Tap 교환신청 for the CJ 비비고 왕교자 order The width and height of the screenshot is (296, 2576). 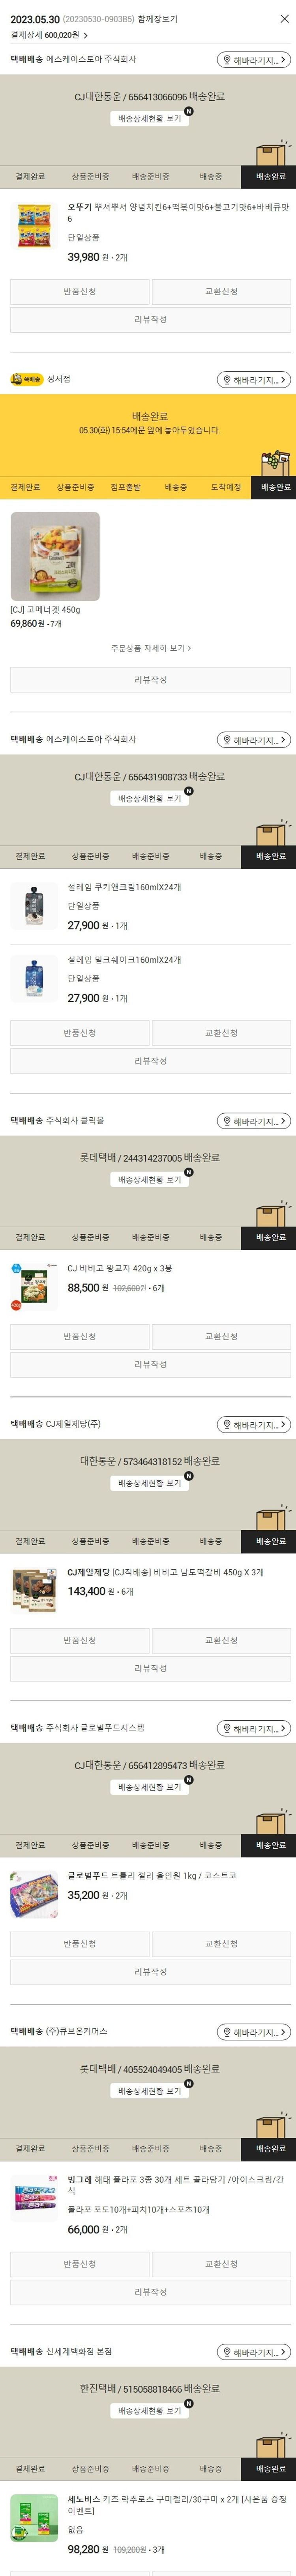tap(221, 1336)
